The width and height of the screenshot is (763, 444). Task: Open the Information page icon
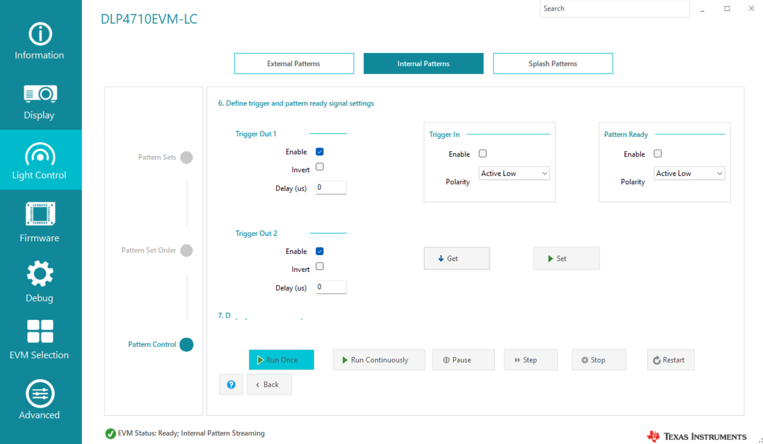pyautogui.click(x=40, y=34)
